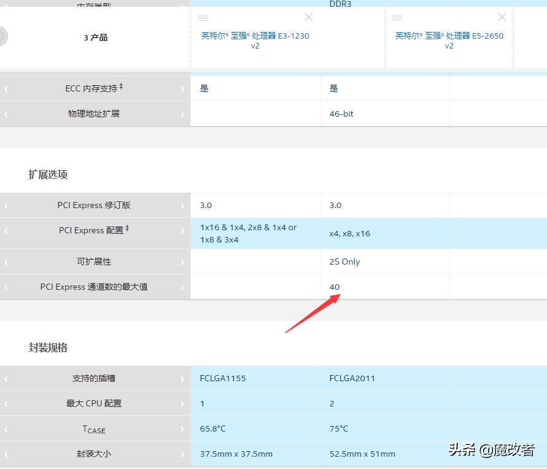Click the max CPU configuration value '1'
The height and width of the screenshot is (469, 547).
(x=202, y=403)
